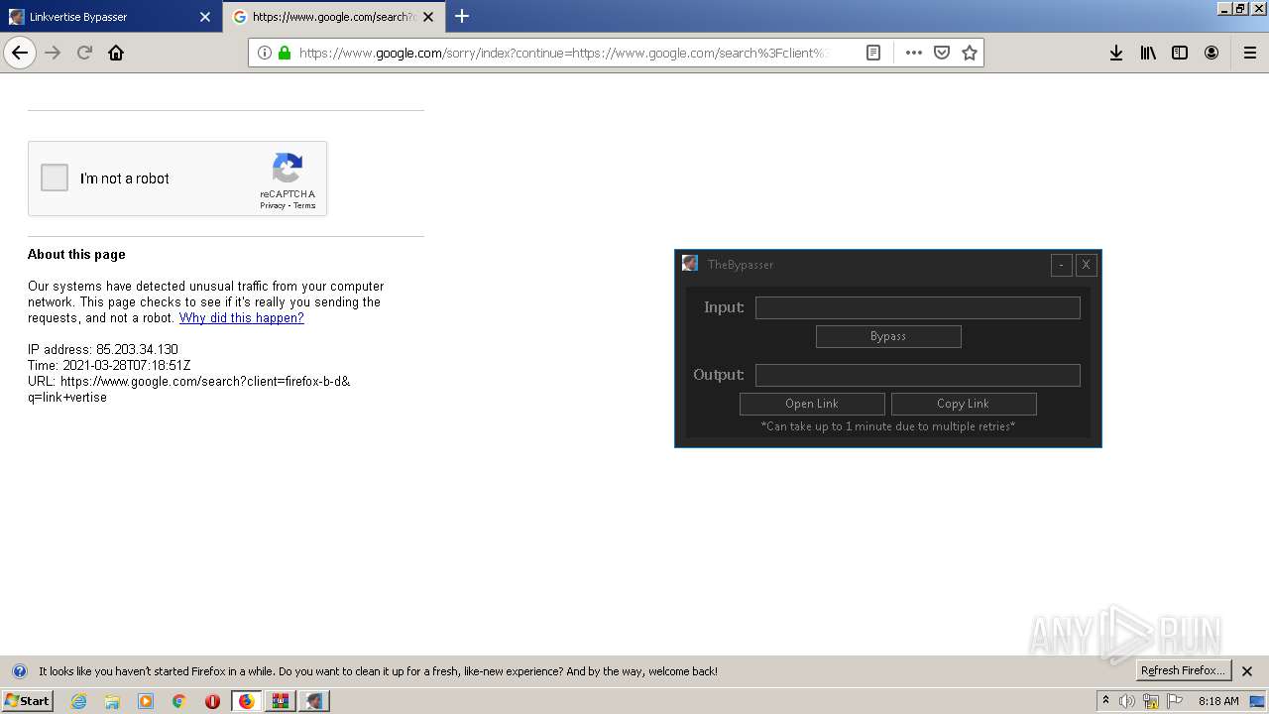The width and height of the screenshot is (1269, 714).
Task: Open reCAPTCHA Terms link
Action: pos(304,205)
